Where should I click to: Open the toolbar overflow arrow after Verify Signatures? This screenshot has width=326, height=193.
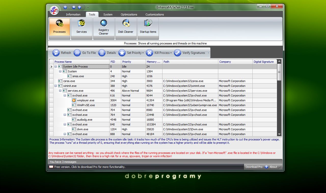pyautogui.click(x=208, y=53)
